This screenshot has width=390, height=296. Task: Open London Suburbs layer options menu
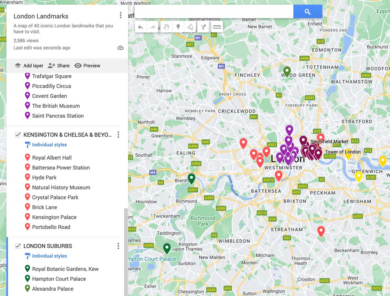click(119, 246)
